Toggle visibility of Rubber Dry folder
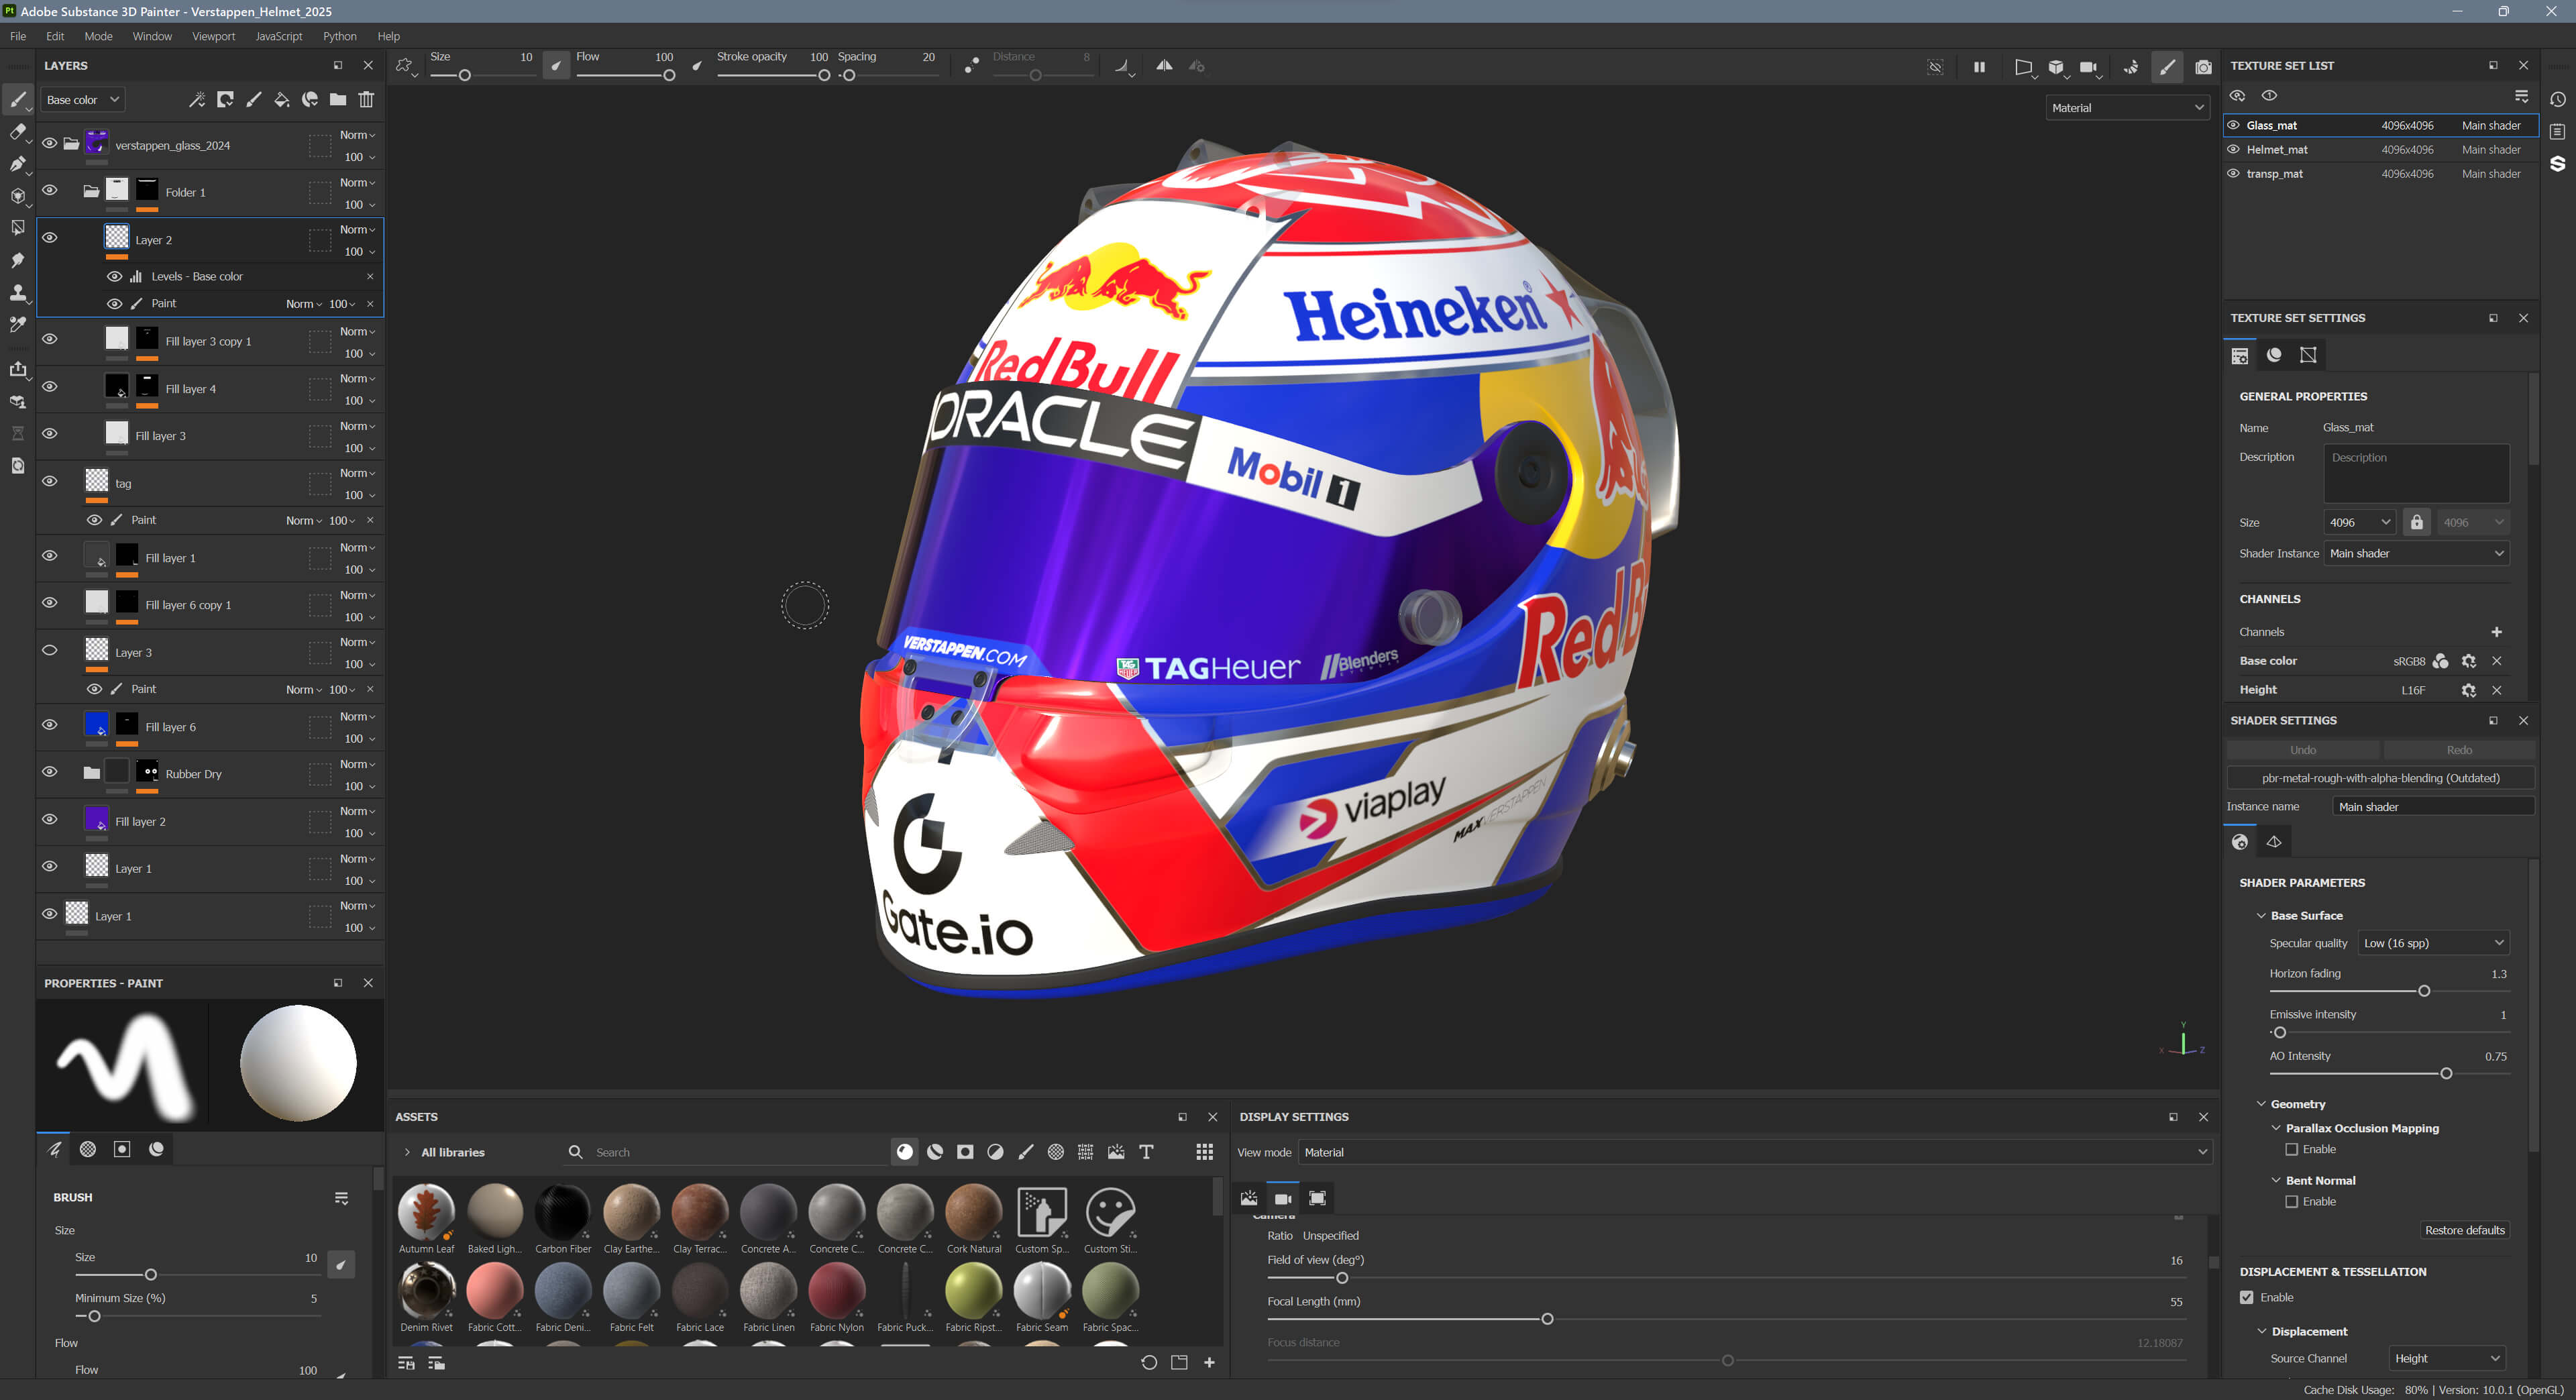This screenshot has width=2576, height=1400. [x=49, y=771]
